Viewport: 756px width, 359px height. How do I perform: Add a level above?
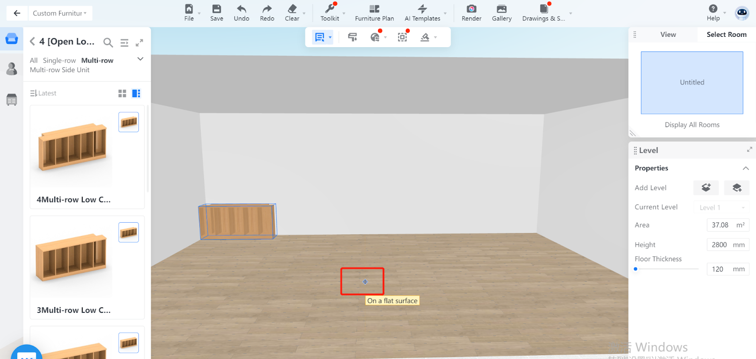pyautogui.click(x=706, y=188)
